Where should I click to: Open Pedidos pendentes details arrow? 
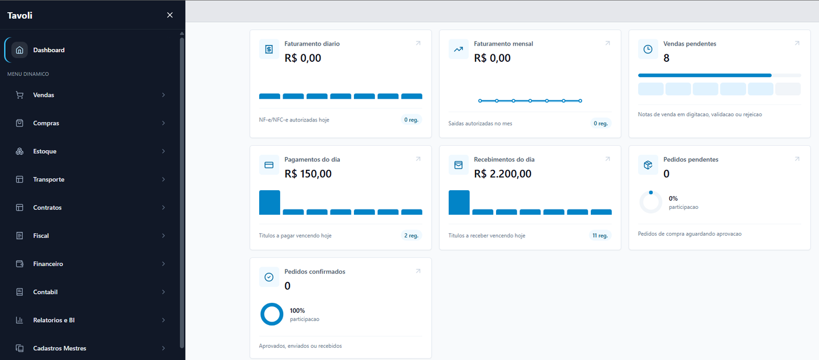pos(797,159)
